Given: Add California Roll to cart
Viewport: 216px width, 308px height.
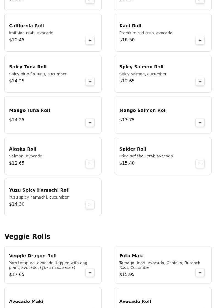Looking at the screenshot, I should coord(90,41).
